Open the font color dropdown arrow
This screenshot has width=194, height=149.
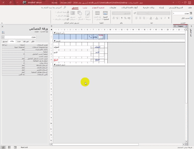[154, 18]
